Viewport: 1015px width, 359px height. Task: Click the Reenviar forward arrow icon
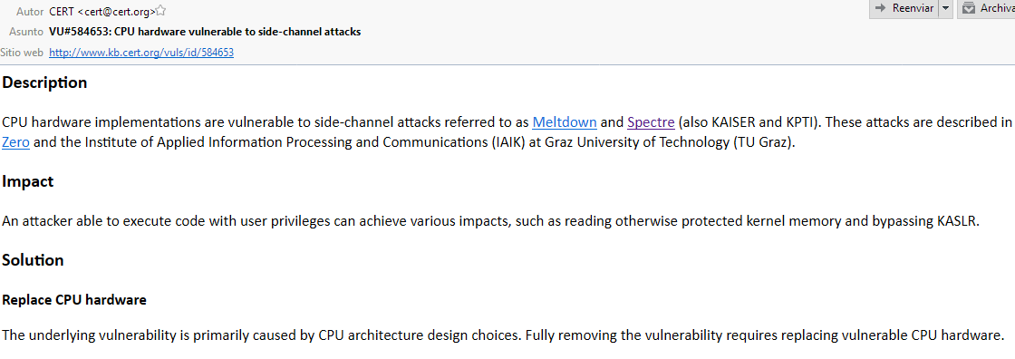click(x=880, y=8)
